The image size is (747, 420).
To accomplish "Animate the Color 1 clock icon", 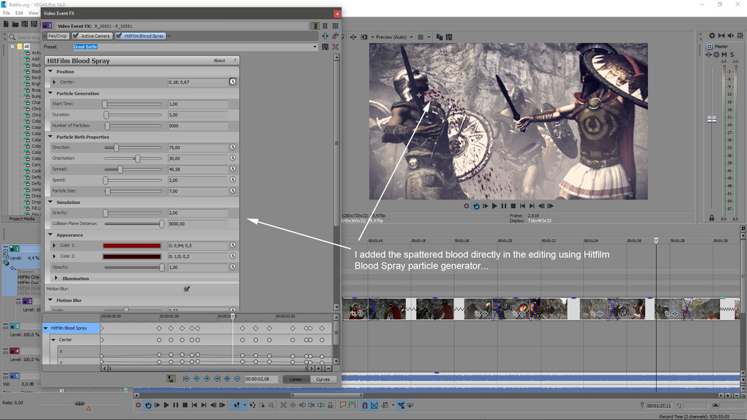I will (x=232, y=246).
